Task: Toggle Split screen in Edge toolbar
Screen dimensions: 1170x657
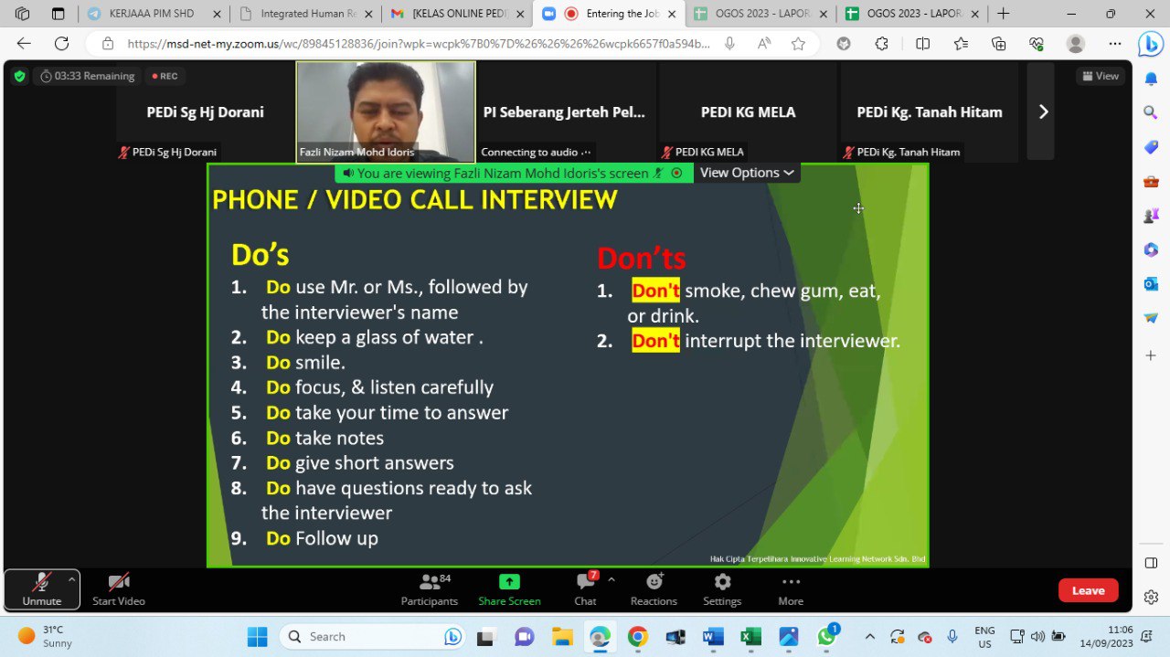Action: point(923,44)
